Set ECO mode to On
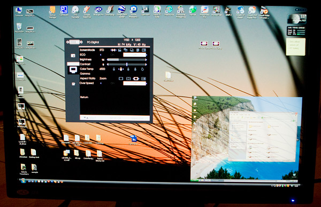321x207 pixels. 112,55
